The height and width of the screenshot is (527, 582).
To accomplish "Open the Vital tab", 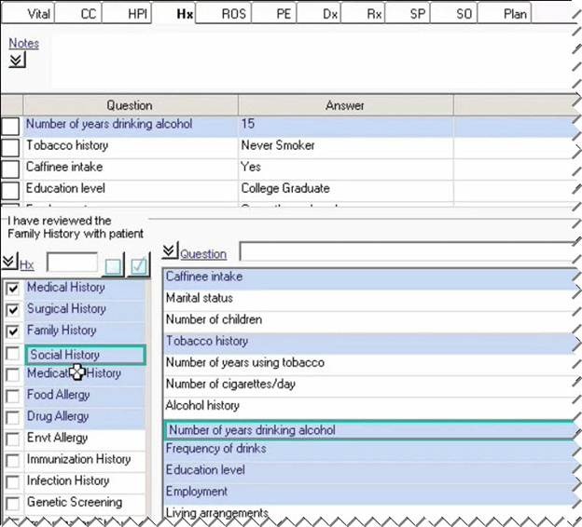I will point(38,14).
